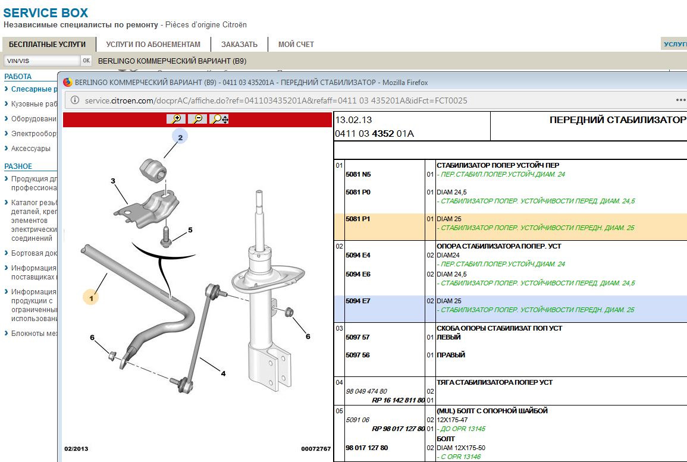Open the УСЛУГИ ПО АБОНЕМЕНТАМ tab

(153, 44)
